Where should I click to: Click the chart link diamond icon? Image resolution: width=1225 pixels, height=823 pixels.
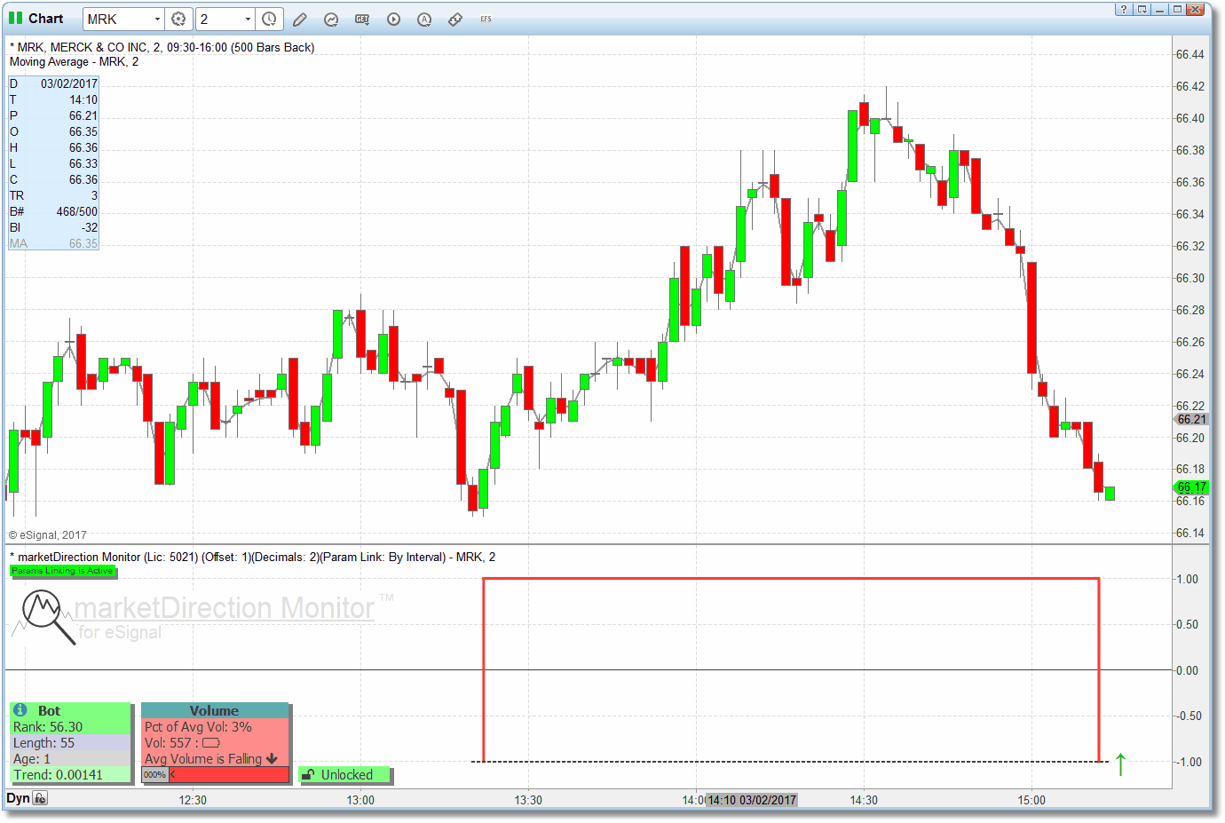coord(455,19)
